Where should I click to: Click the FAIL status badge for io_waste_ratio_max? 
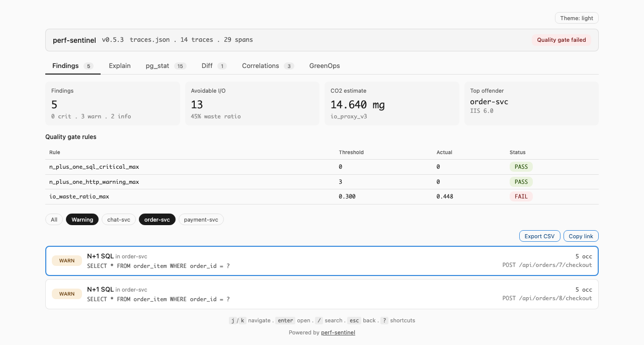[521, 196]
